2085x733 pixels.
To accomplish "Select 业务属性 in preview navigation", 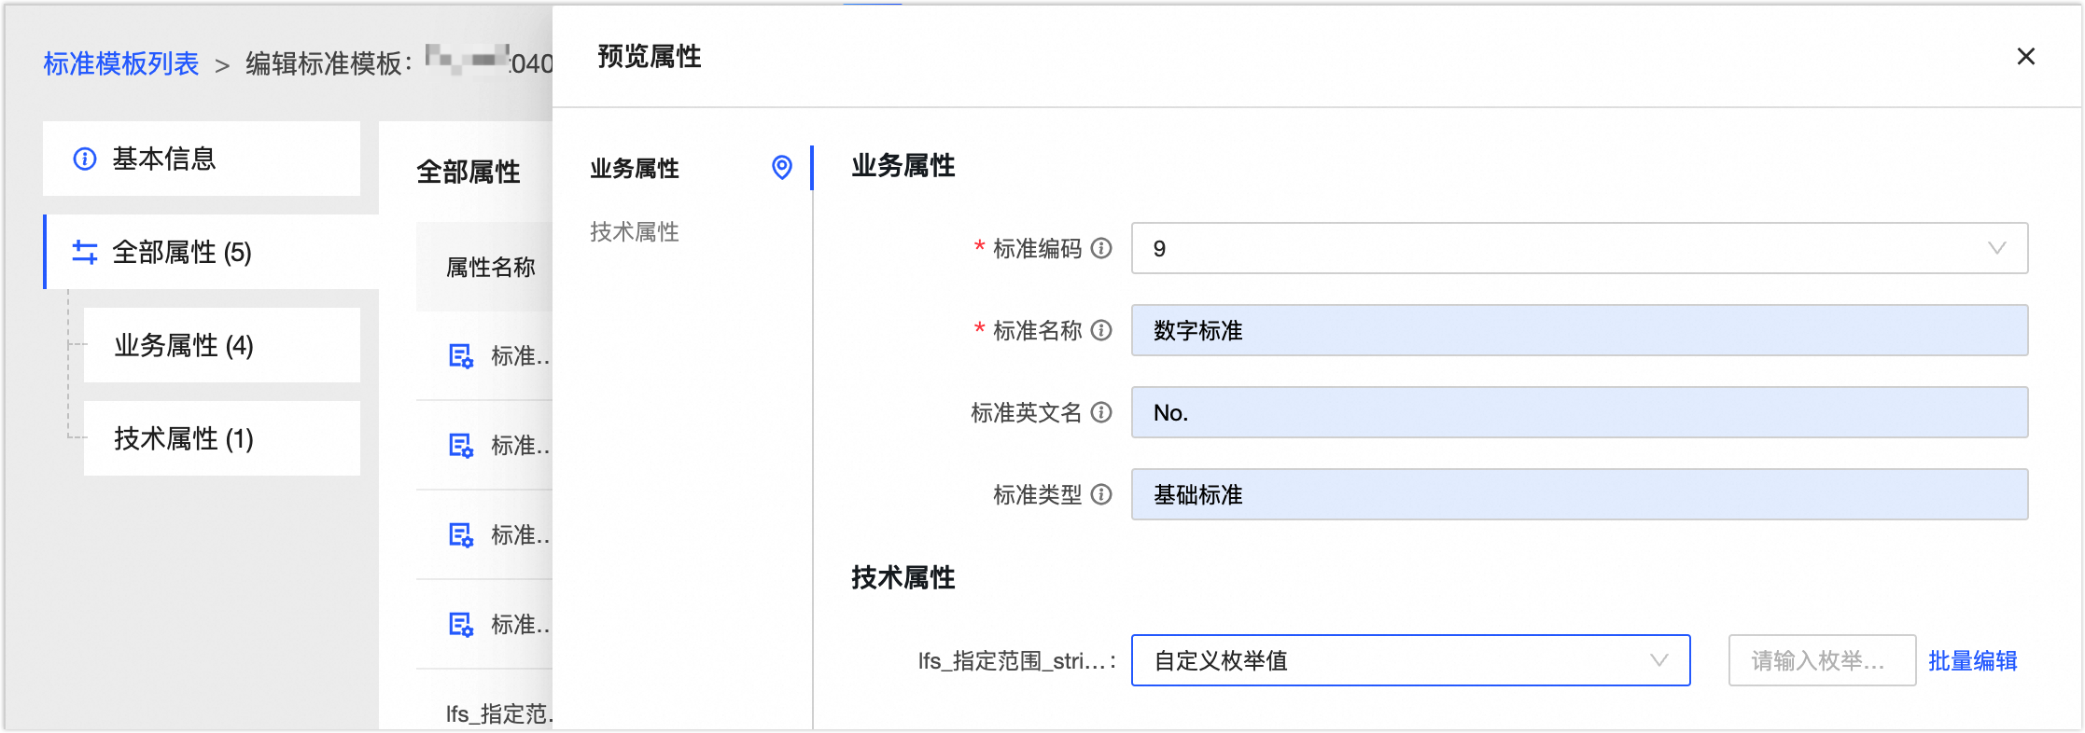I will click(x=635, y=169).
